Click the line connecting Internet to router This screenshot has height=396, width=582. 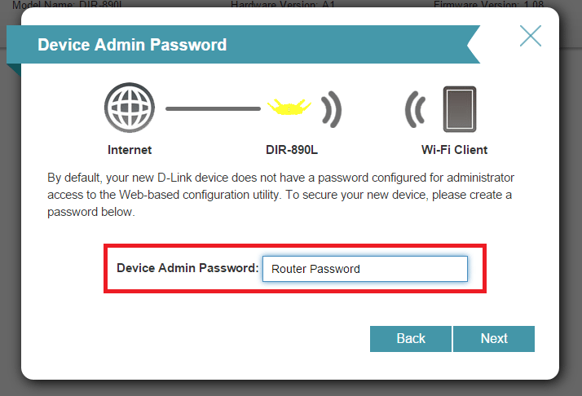[213, 108]
